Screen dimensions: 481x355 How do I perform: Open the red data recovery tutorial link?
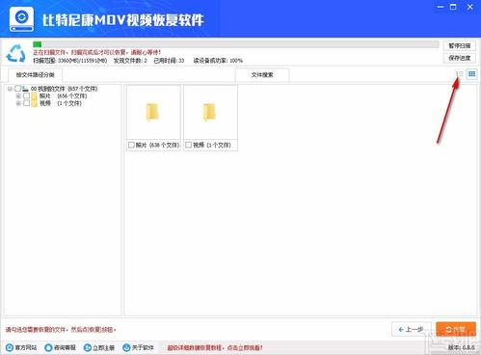(215, 347)
